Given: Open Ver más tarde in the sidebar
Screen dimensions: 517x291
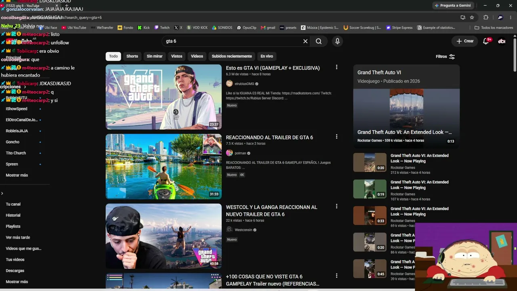Looking at the screenshot, I should click(18, 238).
